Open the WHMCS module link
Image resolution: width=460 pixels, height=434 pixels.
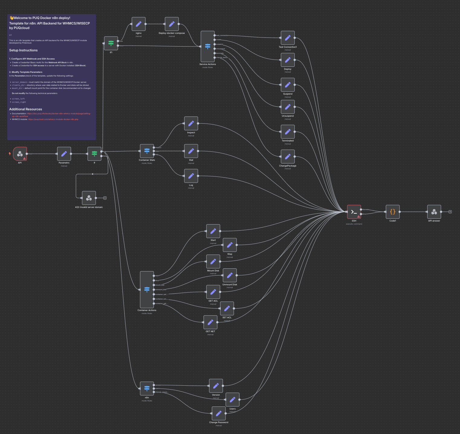[53, 119]
